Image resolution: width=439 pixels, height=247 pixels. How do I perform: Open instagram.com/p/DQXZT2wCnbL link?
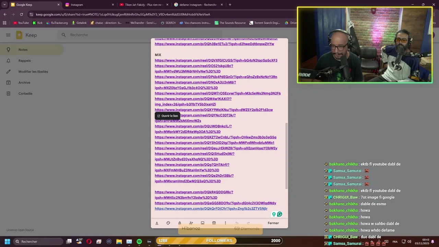215,137
